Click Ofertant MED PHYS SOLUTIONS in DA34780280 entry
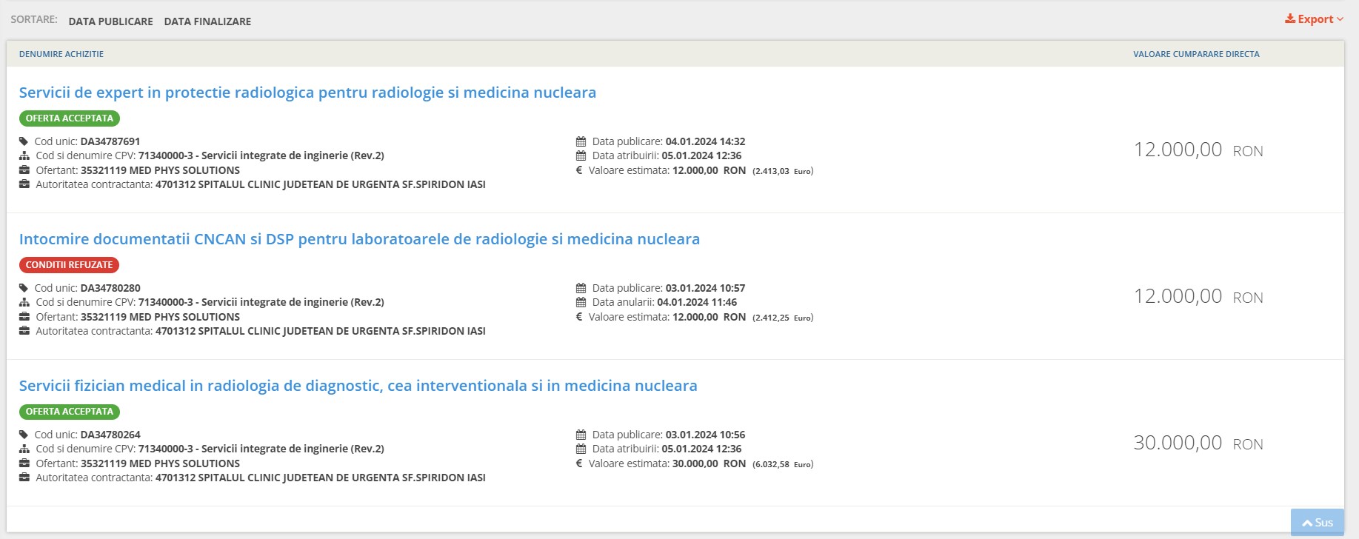 [x=160, y=317]
